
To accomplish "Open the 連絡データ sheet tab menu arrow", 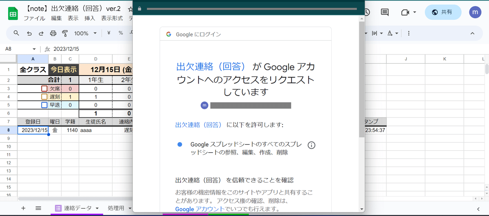I will tap(97, 208).
